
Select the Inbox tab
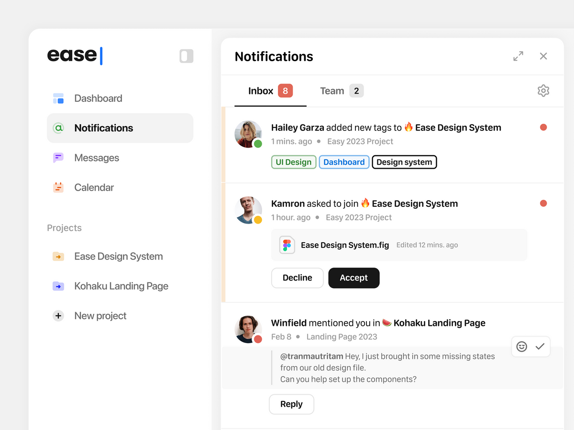coord(260,91)
